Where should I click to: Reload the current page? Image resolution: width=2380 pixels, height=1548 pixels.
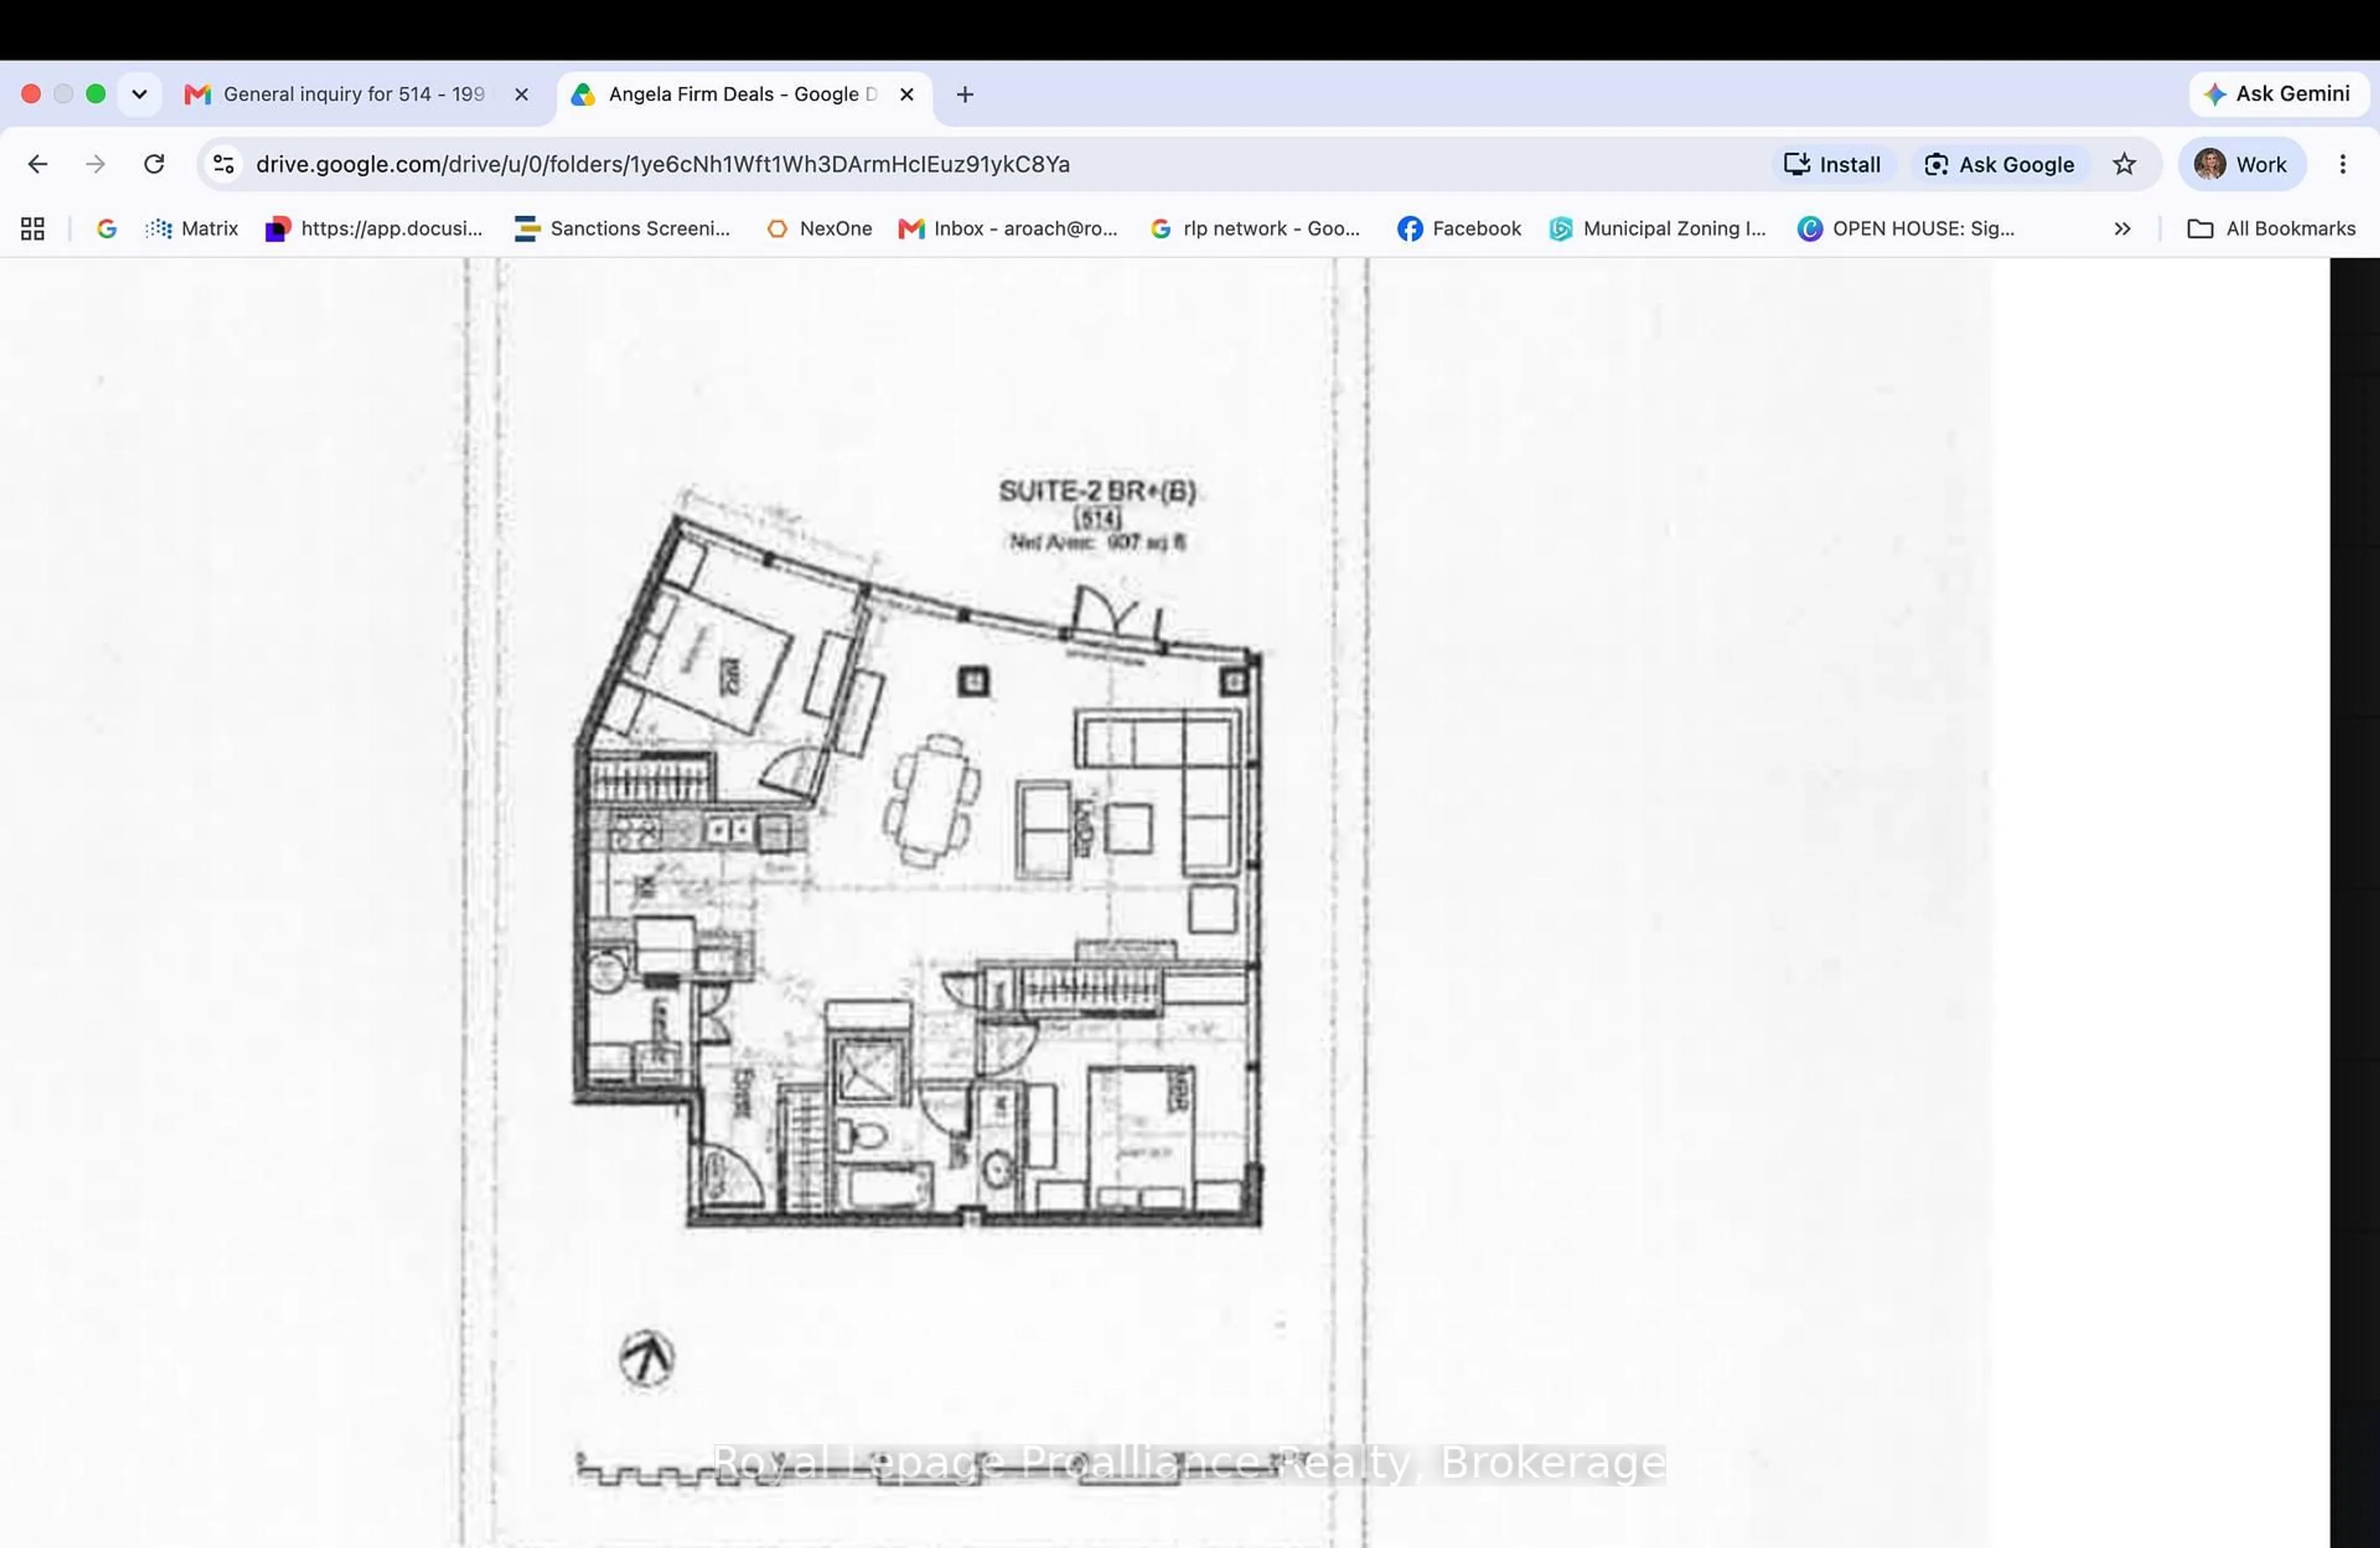(x=154, y=164)
